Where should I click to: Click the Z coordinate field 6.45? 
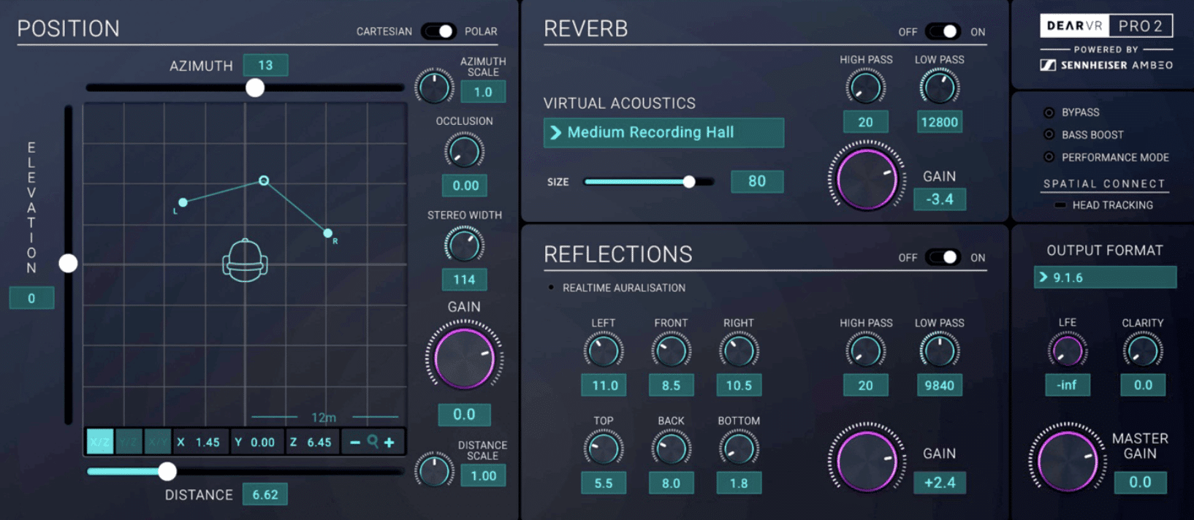click(313, 442)
